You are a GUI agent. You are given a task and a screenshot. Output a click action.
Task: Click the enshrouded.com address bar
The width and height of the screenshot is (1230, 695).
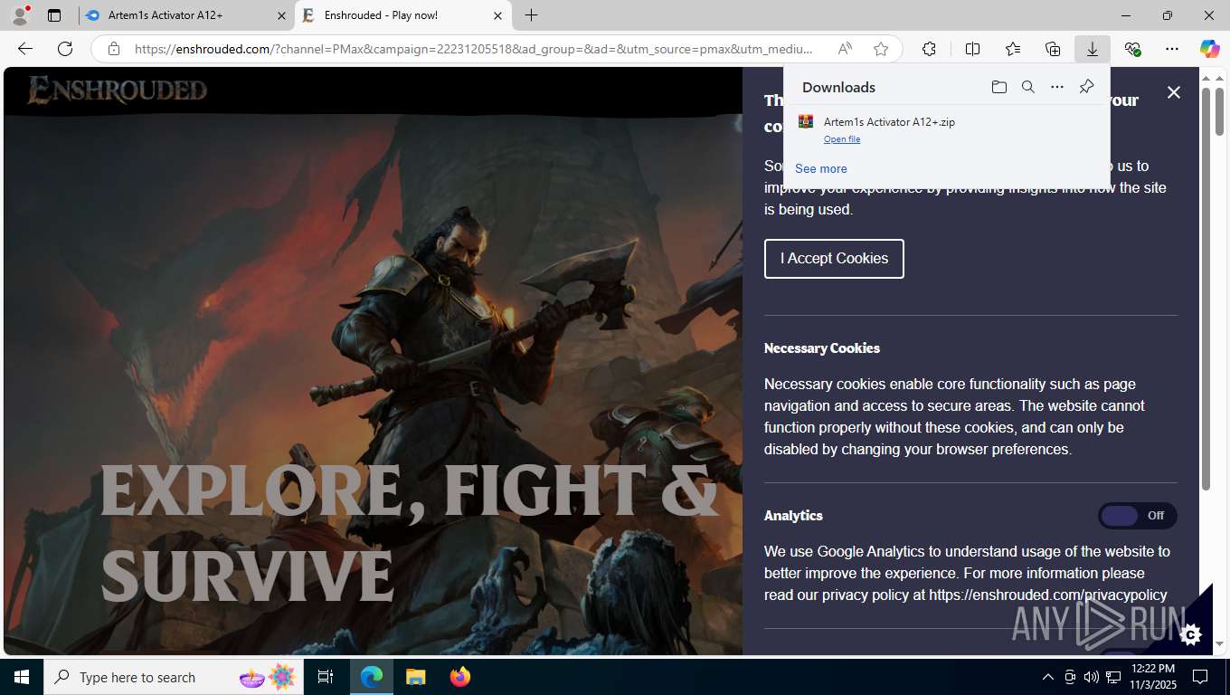(473, 49)
